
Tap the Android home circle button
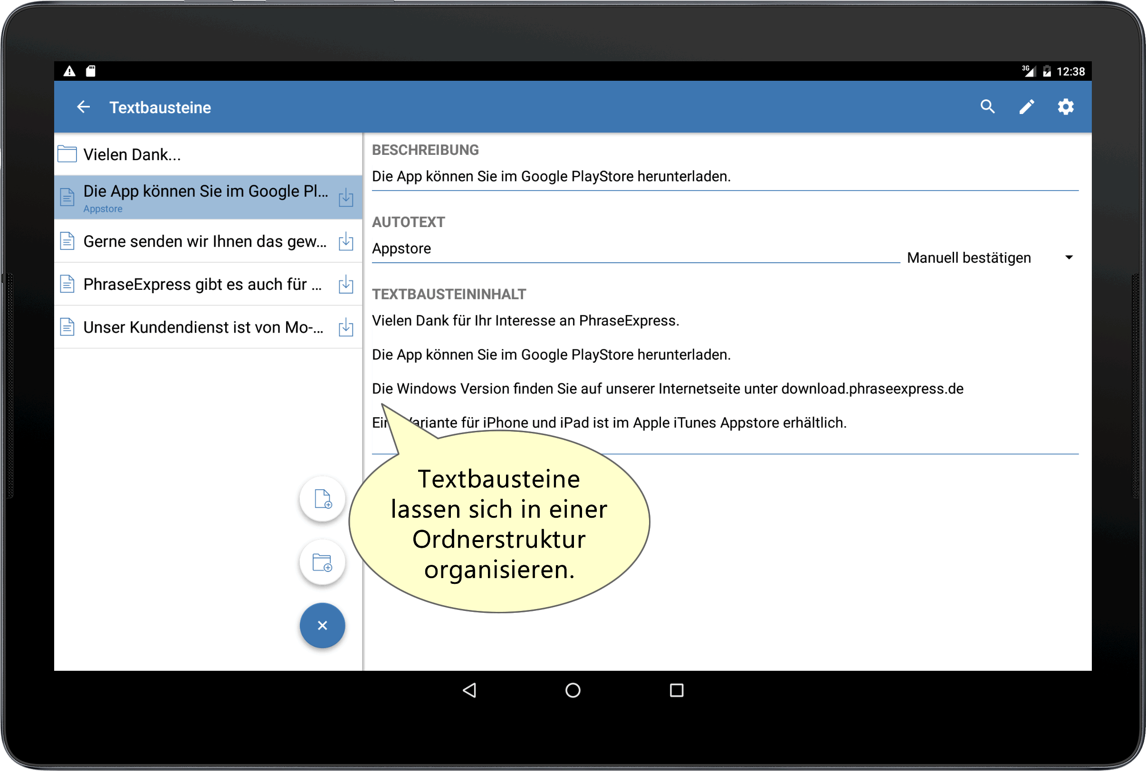coord(573,690)
